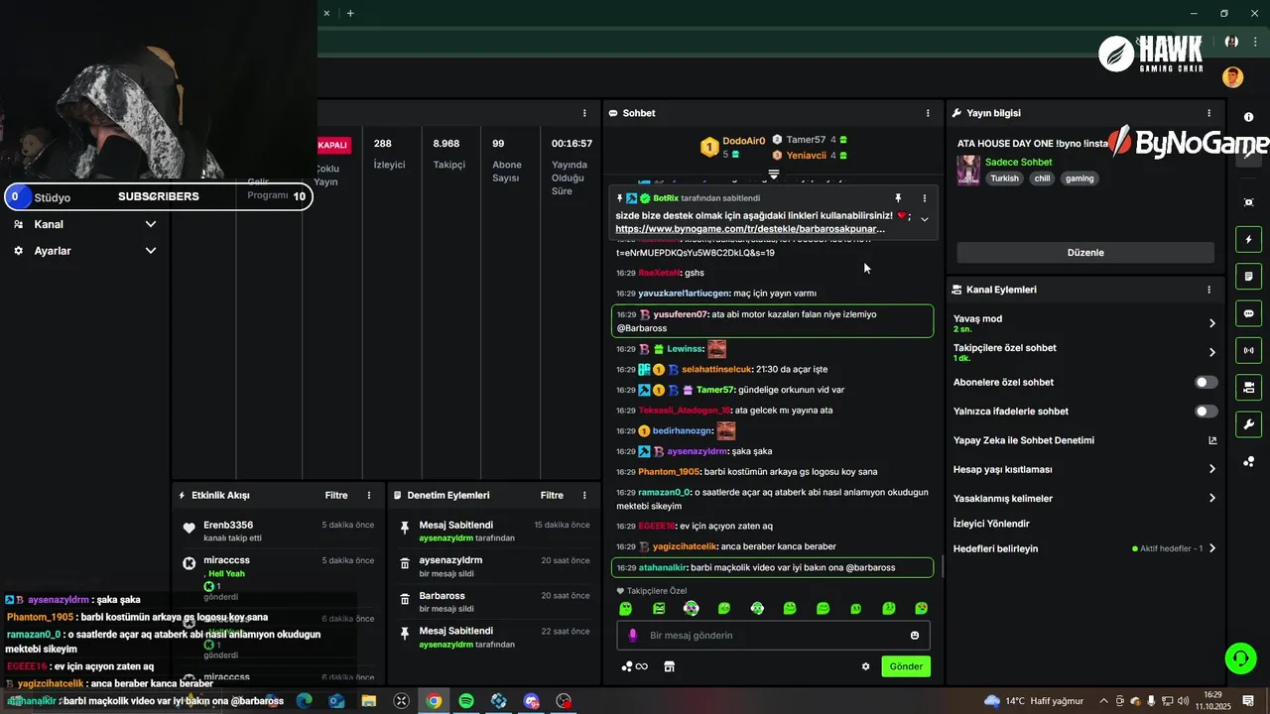The image size is (1270, 714).
Task: Click the purple microphone icon in message box
Action: pyautogui.click(x=633, y=636)
